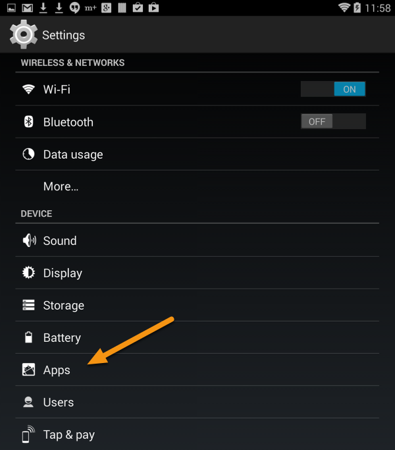Tap the Gmail notification icon in status bar
Image resolution: width=395 pixels, height=450 pixels.
pyautogui.click(x=27, y=8)
